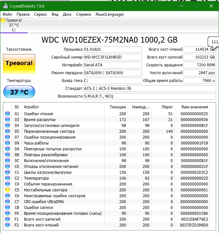Click the Возможности field S.M.A.R.T., NCQ
The height and width of the screenshot is (233, 219).
point(150,96)
